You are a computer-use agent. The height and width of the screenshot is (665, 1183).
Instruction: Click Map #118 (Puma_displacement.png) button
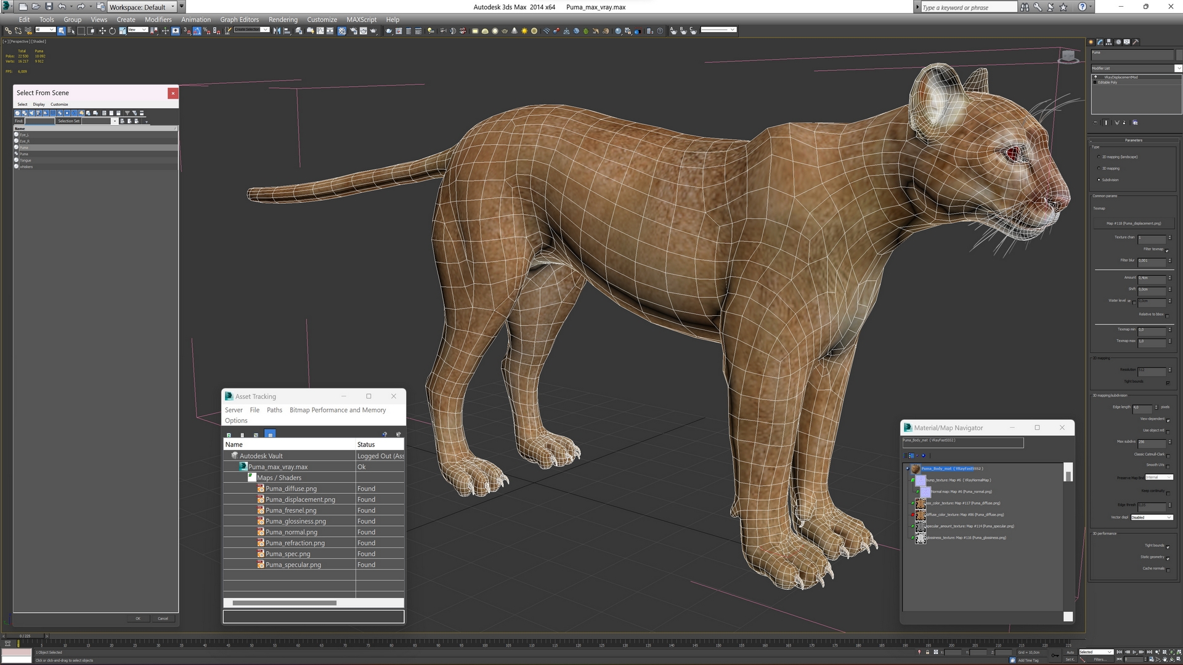(1134, 224)
